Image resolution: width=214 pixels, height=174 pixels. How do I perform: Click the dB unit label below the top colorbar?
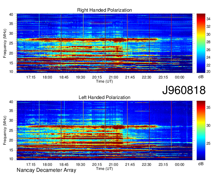tap(201, 77)
